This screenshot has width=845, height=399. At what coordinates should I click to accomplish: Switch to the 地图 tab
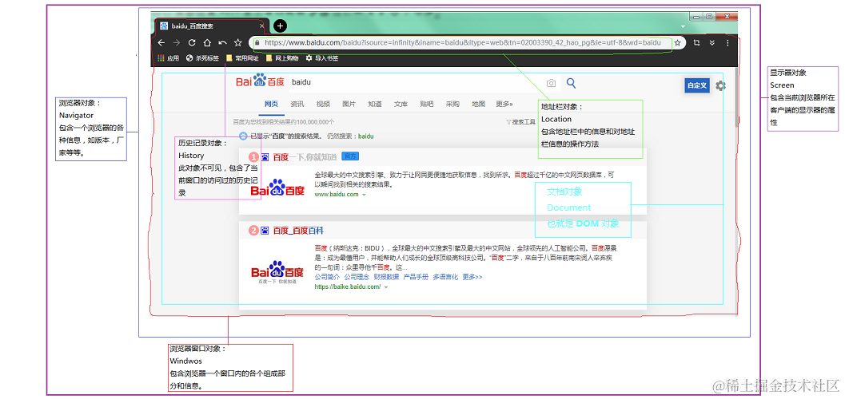point(478,104)
